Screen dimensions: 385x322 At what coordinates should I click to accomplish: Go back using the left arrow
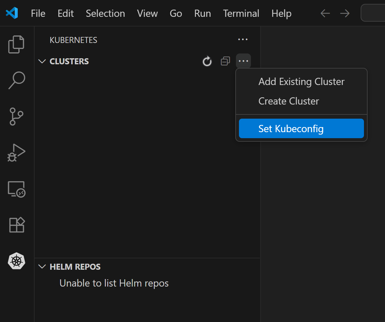pyautogui.click(x=325, y=14)
